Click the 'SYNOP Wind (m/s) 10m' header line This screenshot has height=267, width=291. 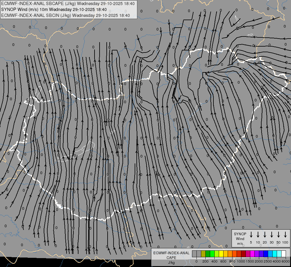[54, 9]
